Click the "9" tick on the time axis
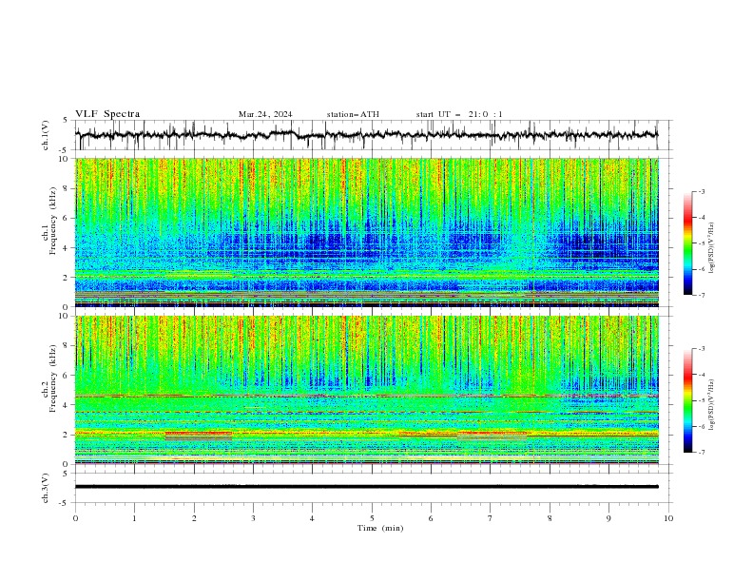 (x=608, y=518)
